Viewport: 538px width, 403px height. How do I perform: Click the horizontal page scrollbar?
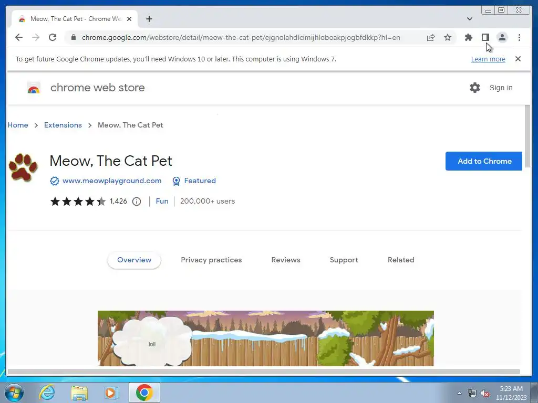[264, 372]
